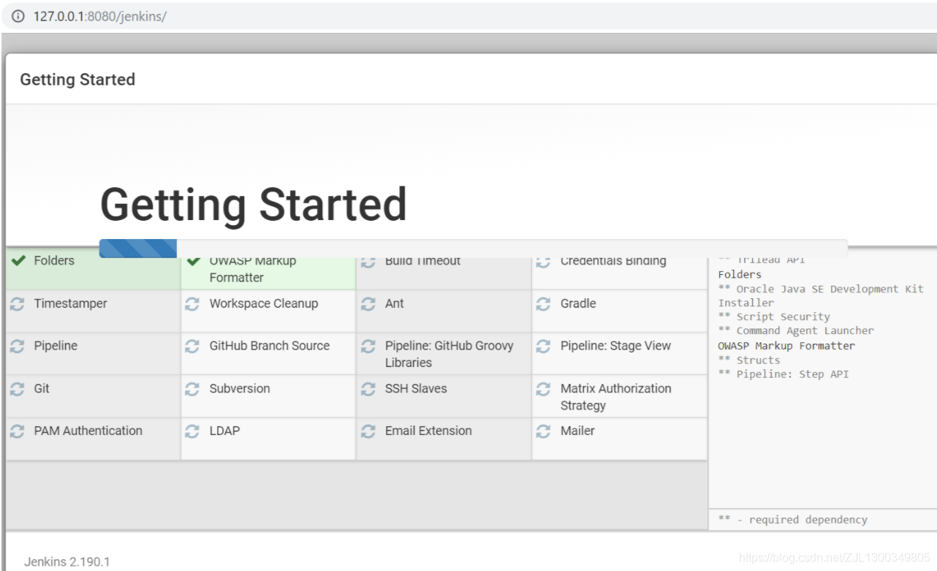Click the pending icon next to LDAP
Image resolution: width=937 pixels, height=571 pixels.
(192, 431)
